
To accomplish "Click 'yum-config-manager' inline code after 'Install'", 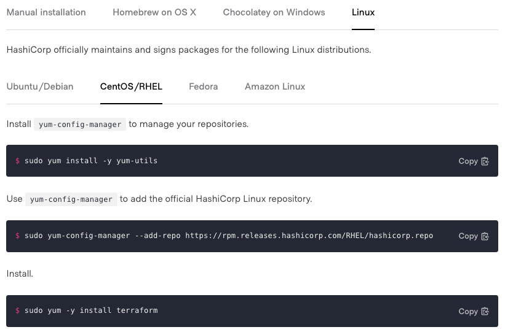I will tap(80, 125).
